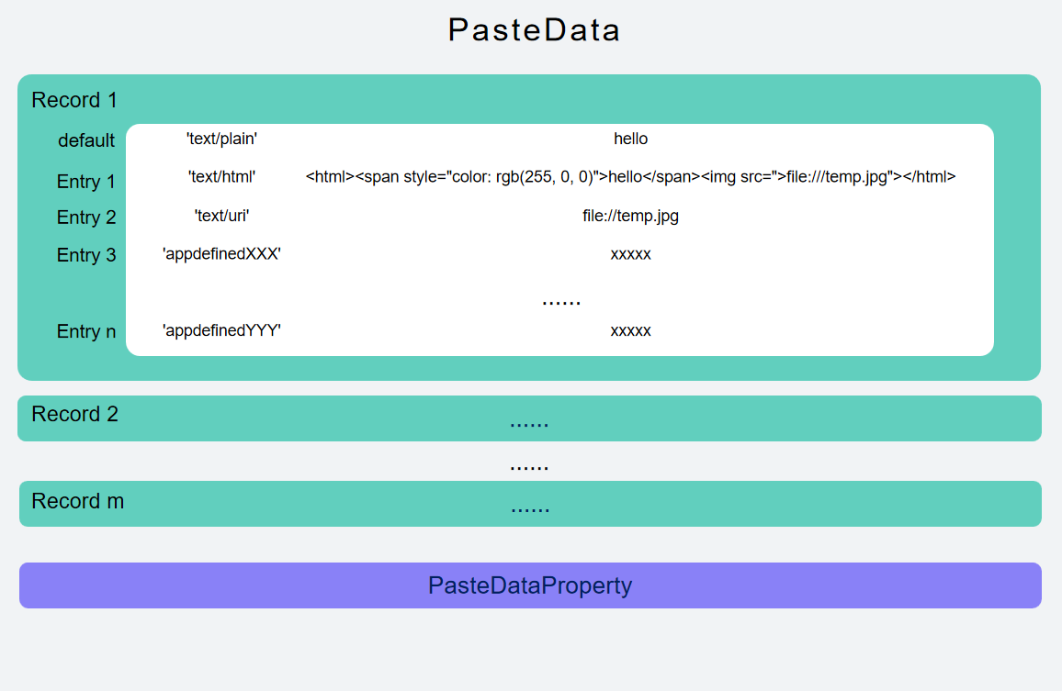This screenshot has height=691, width=1062.
Task: Click the Record m block label
Action: click(77, 501)
